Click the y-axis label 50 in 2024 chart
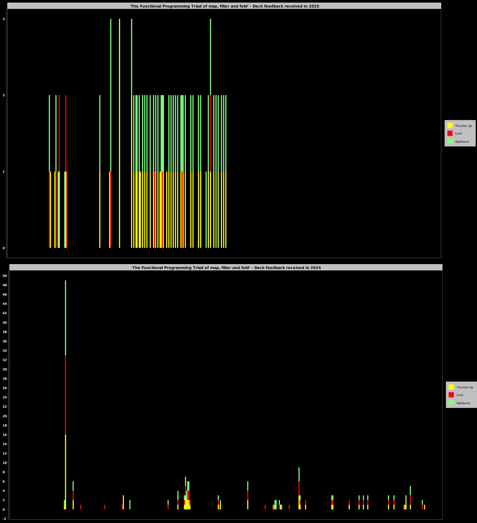 4,276
